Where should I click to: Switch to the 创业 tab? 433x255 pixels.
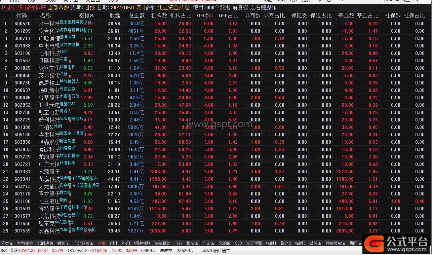(x=114, y=243)
